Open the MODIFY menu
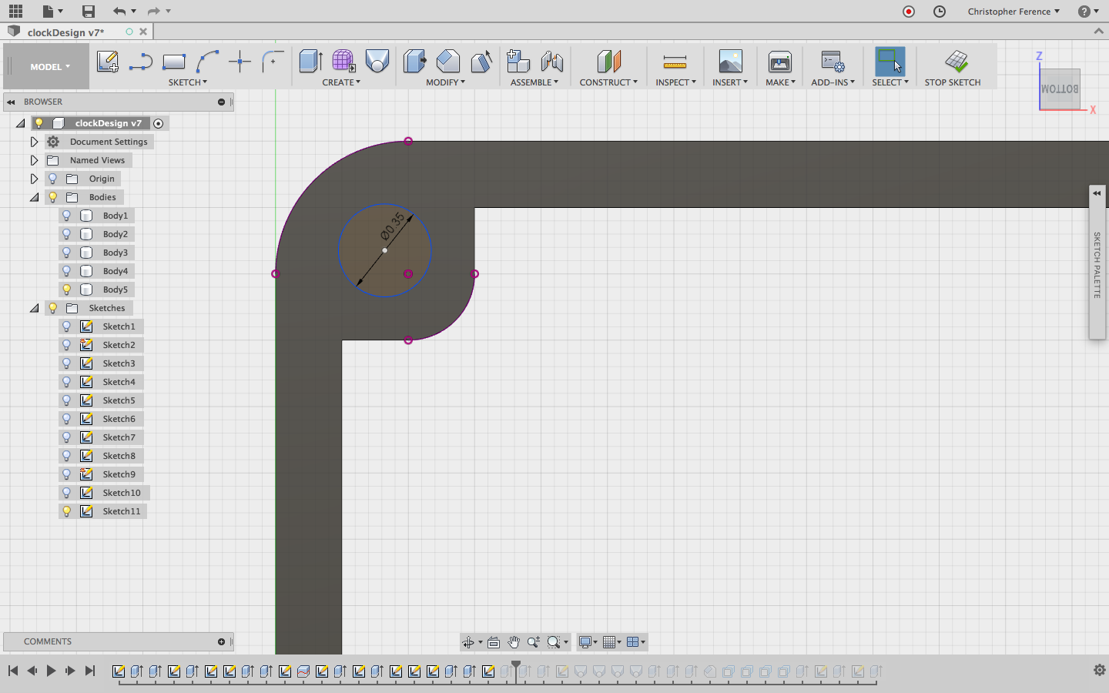The image size is (1109, 693). [445, 82]
